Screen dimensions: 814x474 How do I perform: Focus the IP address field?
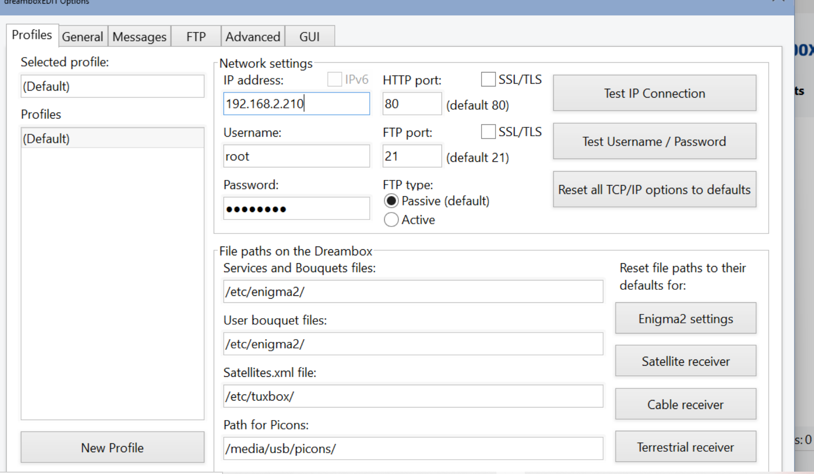point(297,104)
